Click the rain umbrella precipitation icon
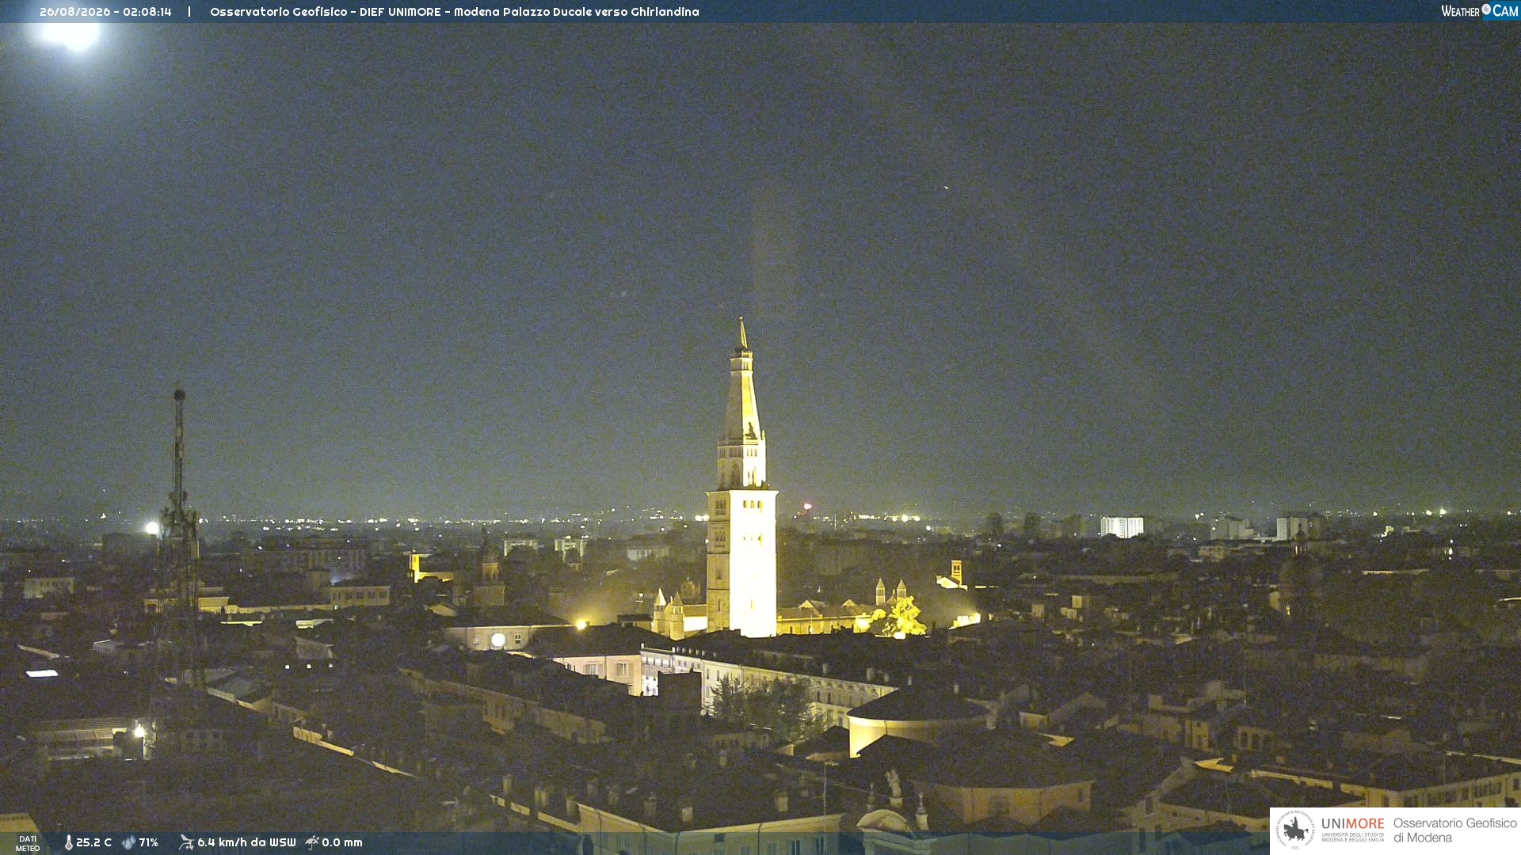The image size is (1521, 855). tap(312, 842)
